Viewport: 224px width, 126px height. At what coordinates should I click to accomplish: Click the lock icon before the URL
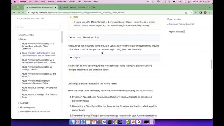pos(29,13)
